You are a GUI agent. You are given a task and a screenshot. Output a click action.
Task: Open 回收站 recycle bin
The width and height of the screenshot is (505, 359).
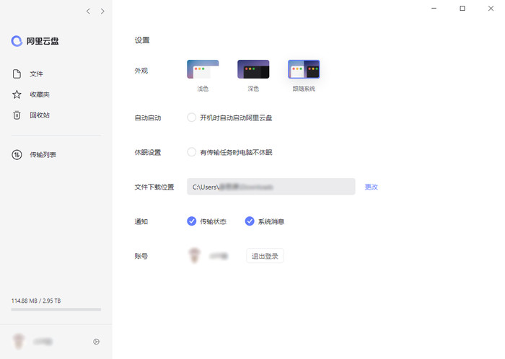pos(40,115)
